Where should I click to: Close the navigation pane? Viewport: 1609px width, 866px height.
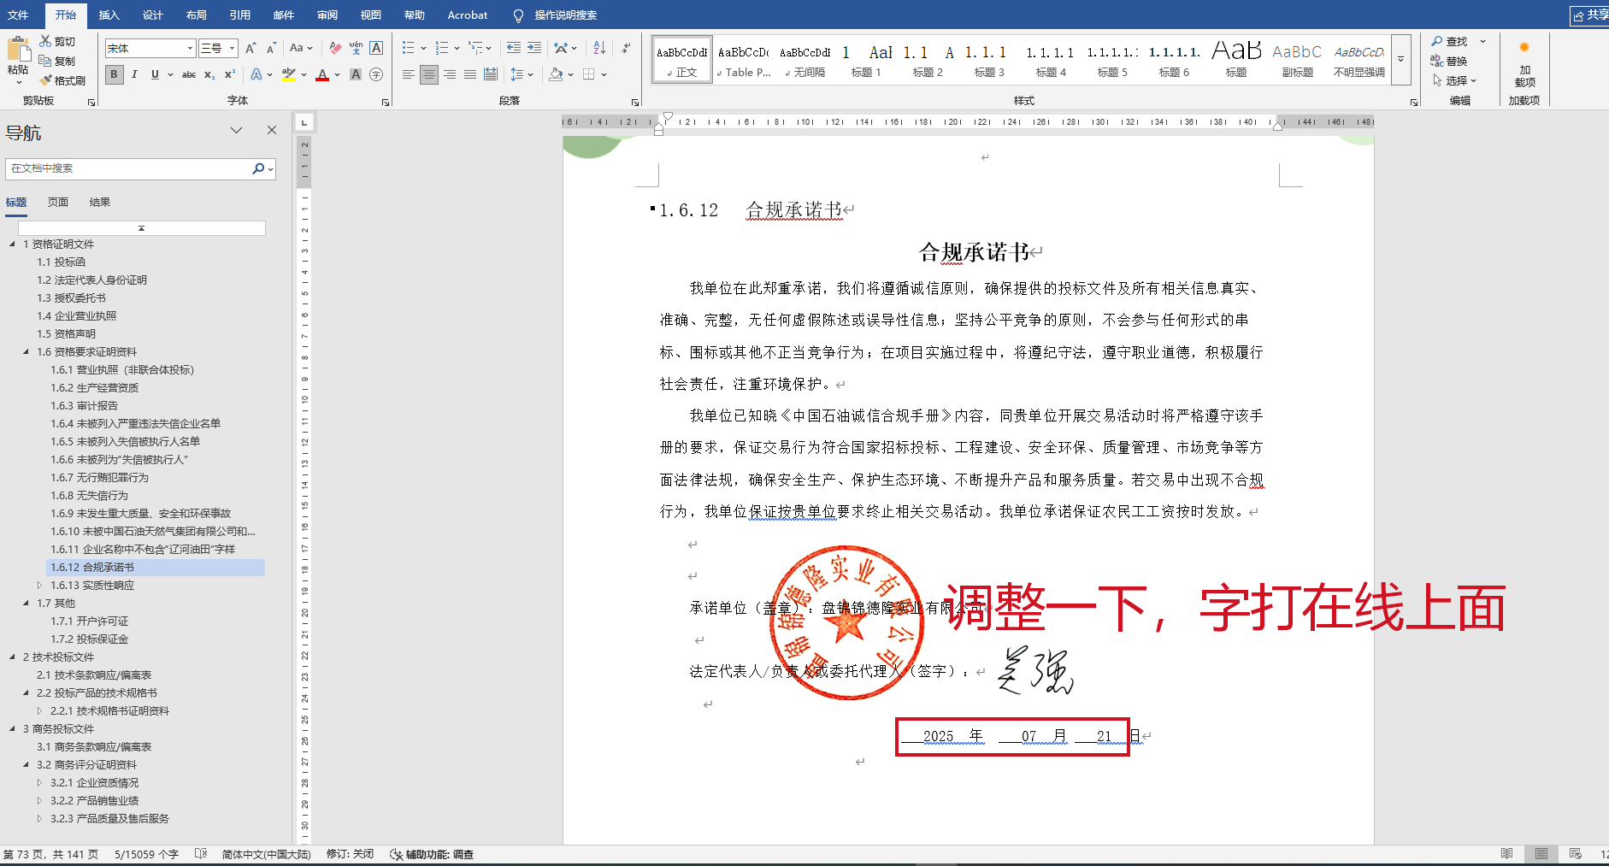click(x=272, y=130)
